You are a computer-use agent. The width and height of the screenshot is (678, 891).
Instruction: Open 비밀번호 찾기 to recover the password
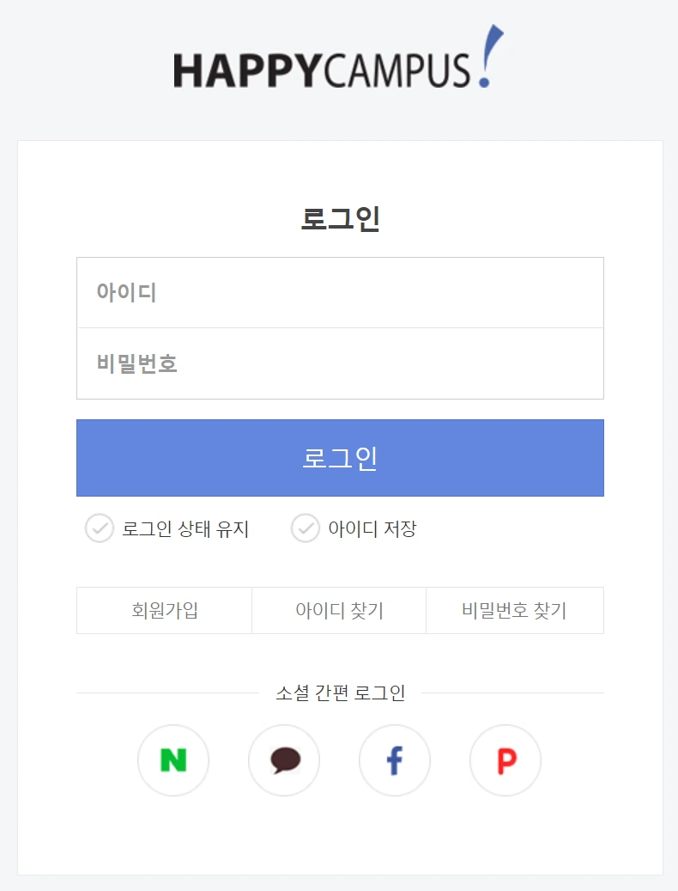pyautogui.click(x=515, y=610)
